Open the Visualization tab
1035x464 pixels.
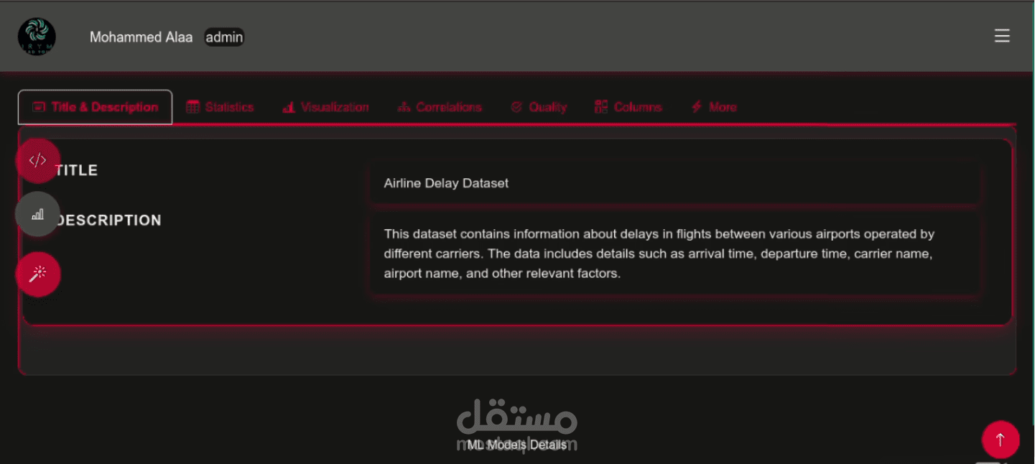325,107
